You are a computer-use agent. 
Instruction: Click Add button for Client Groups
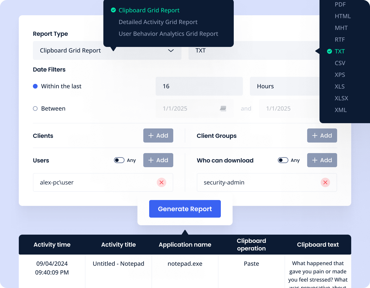322,135
